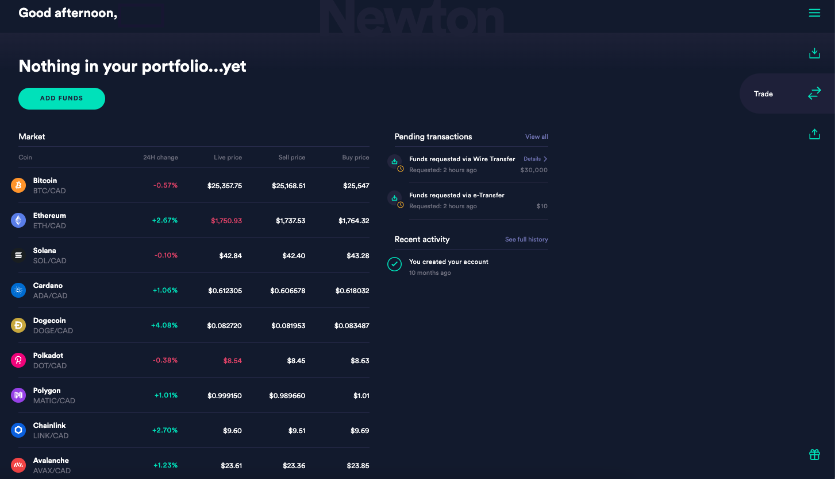Click Polkadot live price $8.54
Screen dimensions: 835x479
pos(232,361)
